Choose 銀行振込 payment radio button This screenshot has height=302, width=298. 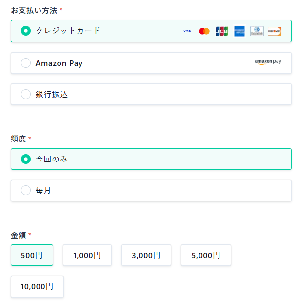tap(26, 94)
